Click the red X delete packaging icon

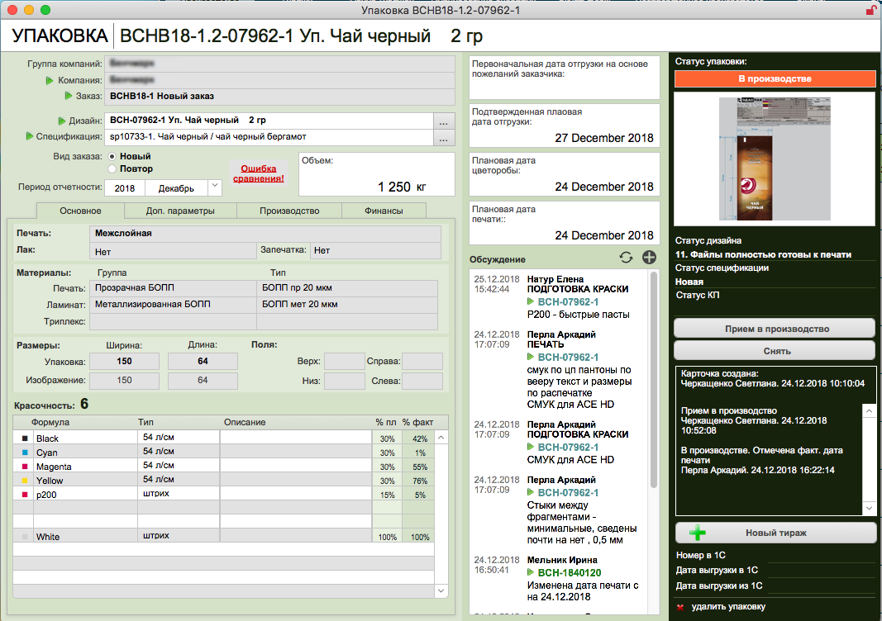coord(680,607)
